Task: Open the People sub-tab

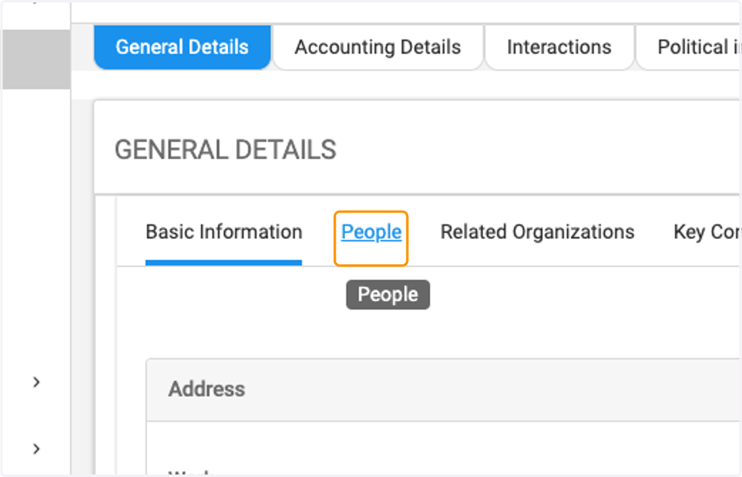Action: [x=371, y=232]
